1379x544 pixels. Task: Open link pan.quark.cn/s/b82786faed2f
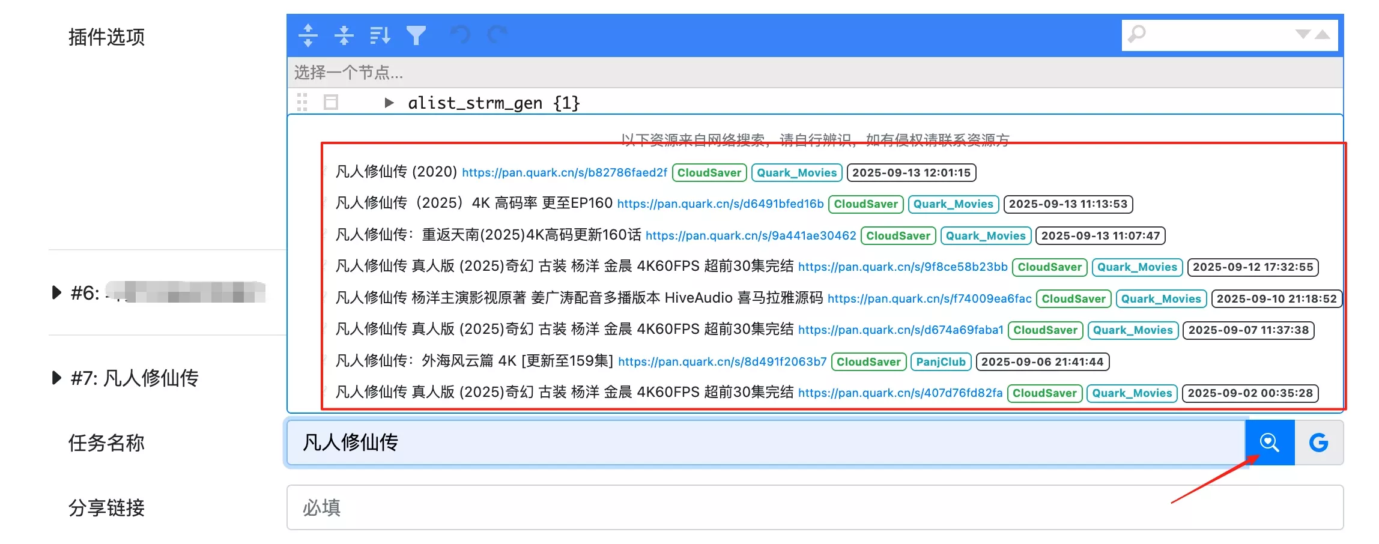point(565,172)
